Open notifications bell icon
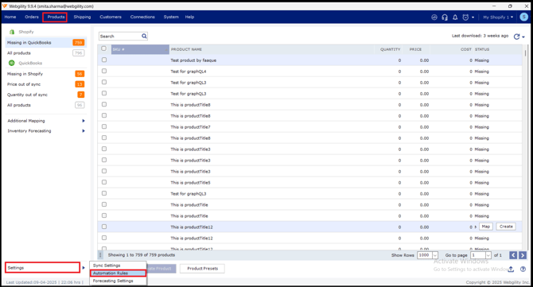 click(455, 17)
